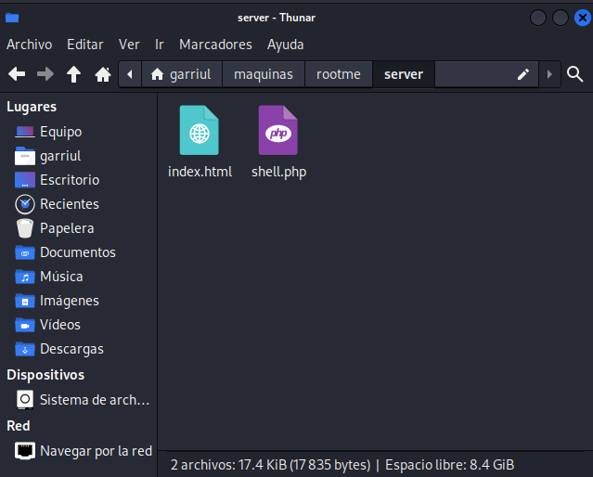Viewport: 593px width, 477px height.
Task: Click the Vídeos folder icon
Action: (25, 325)
